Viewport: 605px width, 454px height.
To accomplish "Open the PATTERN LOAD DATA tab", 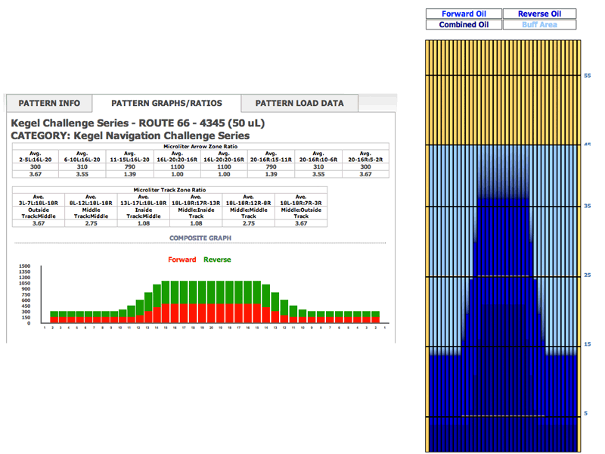I will pos(299,103).
